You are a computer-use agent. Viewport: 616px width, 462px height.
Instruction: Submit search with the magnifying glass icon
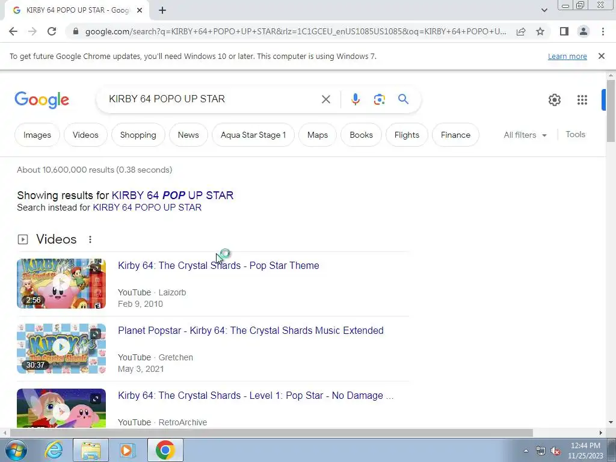pyautogui.click(x=403, y=99)
